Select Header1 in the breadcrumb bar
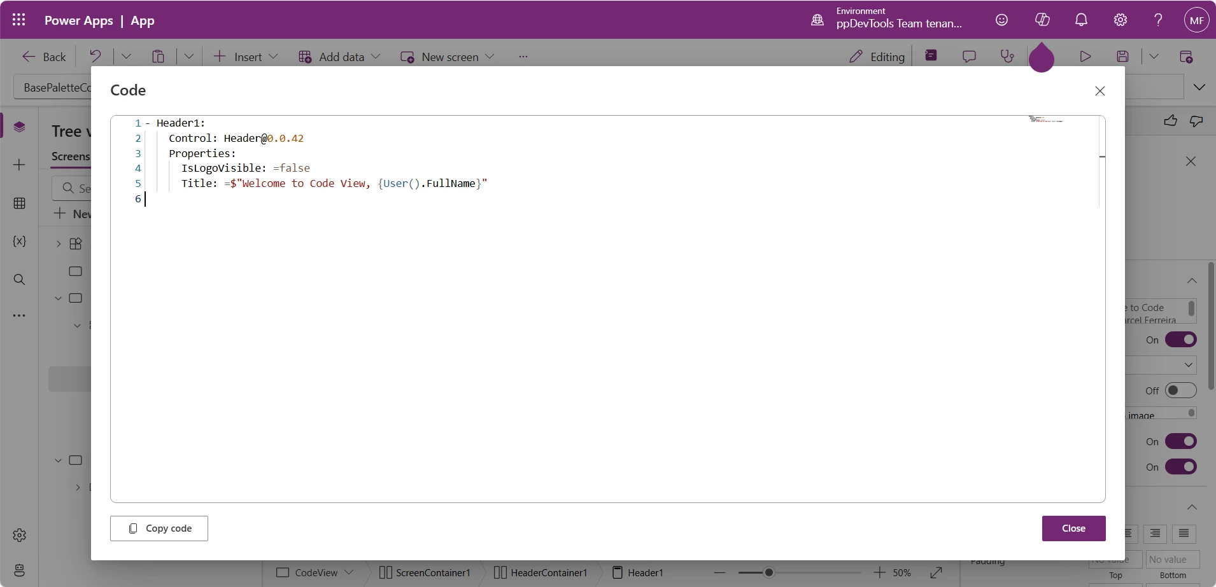The image size is (1216, 587). pyautogui.click(x=645, y=572)
